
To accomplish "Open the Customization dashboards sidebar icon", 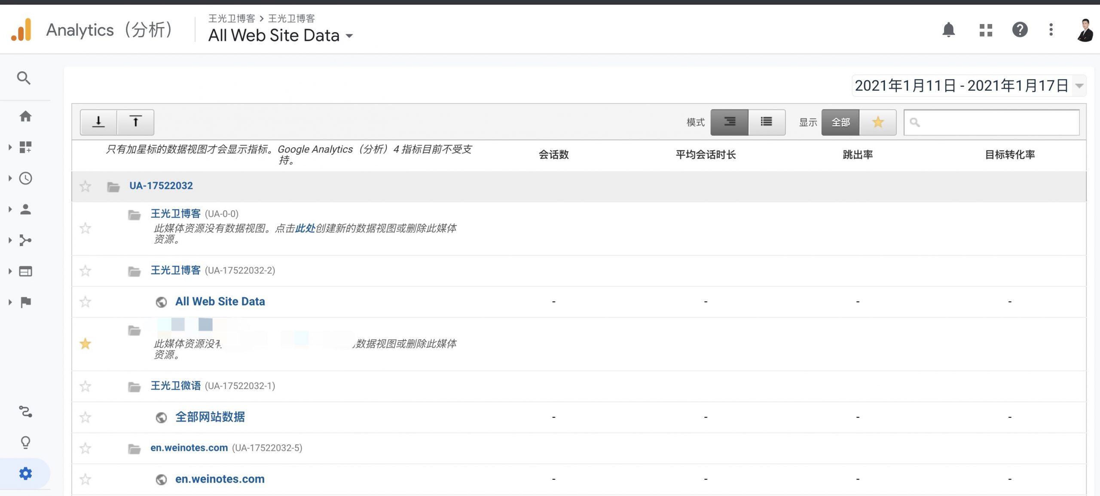I will [25, 147].
